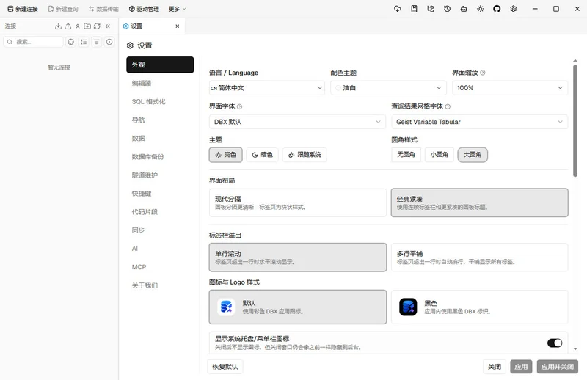587x380 pixels.
Task: Open 关于我们 settings category
Action: point(160,285)
